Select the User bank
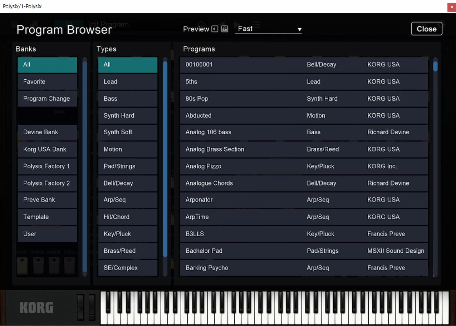The height and width of the screenshot is (326, 456). [x=48, y=234]
